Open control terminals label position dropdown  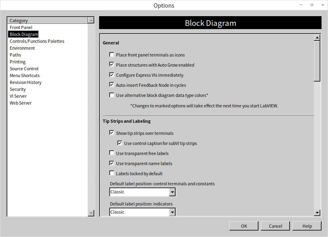tap(172, 192)
